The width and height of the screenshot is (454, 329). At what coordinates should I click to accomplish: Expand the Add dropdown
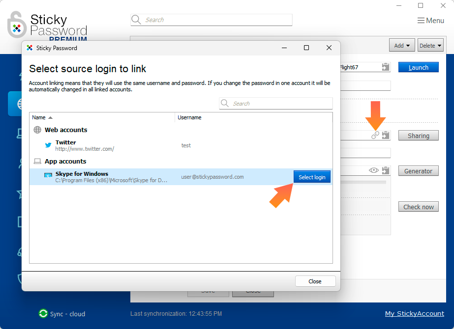tap(402, 45)
